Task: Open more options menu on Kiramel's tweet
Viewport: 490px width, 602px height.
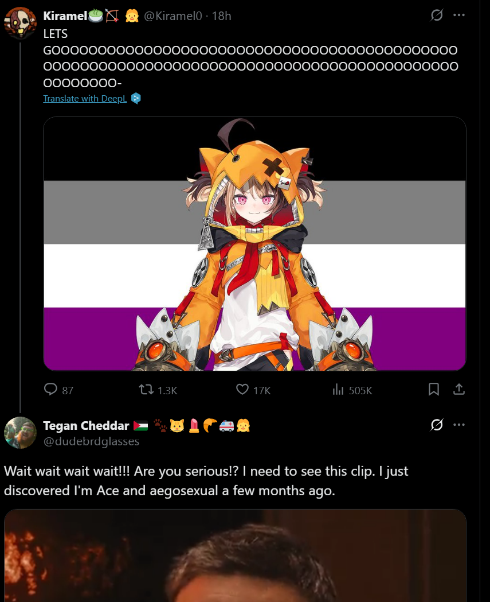Action: tap(459, 15)
